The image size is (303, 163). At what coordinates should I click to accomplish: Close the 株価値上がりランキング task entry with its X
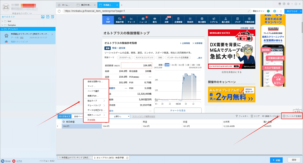(52, 34)
